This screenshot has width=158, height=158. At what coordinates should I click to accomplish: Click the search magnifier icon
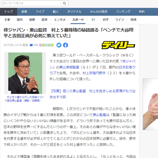65,3
